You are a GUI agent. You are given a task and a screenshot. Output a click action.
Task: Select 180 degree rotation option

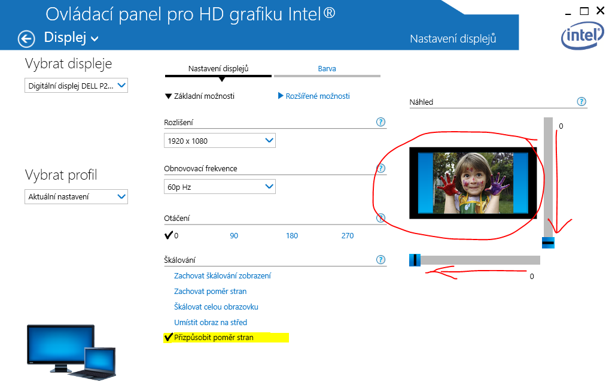click(x=292, y=236)
